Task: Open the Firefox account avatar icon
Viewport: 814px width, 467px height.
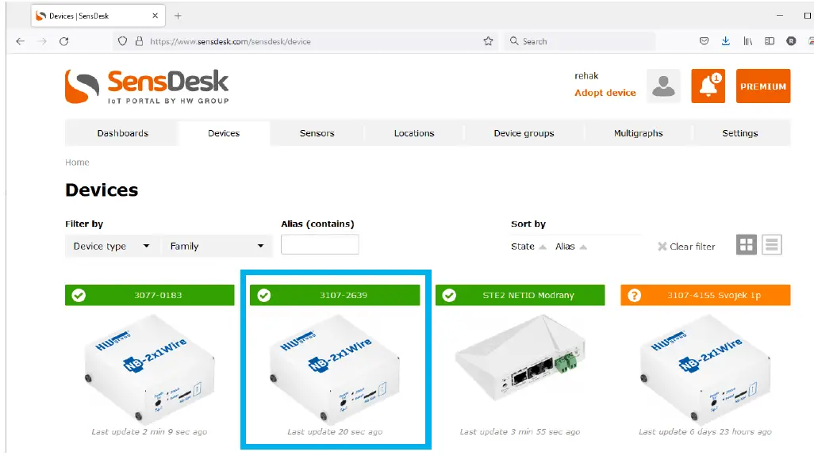Action: pos(791,41)
